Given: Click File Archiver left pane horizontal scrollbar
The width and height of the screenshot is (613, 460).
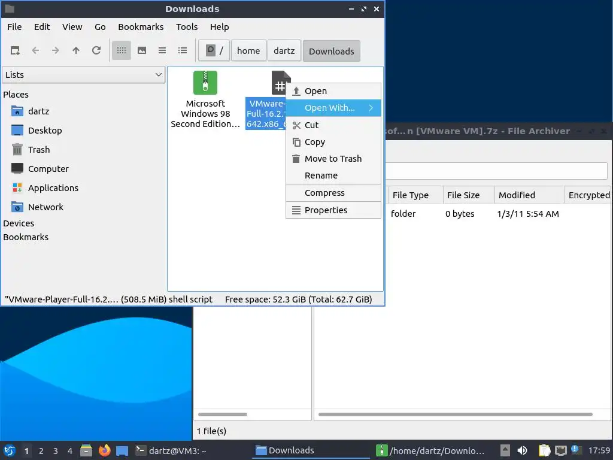Looking at the screenshot, I should 223,414.
